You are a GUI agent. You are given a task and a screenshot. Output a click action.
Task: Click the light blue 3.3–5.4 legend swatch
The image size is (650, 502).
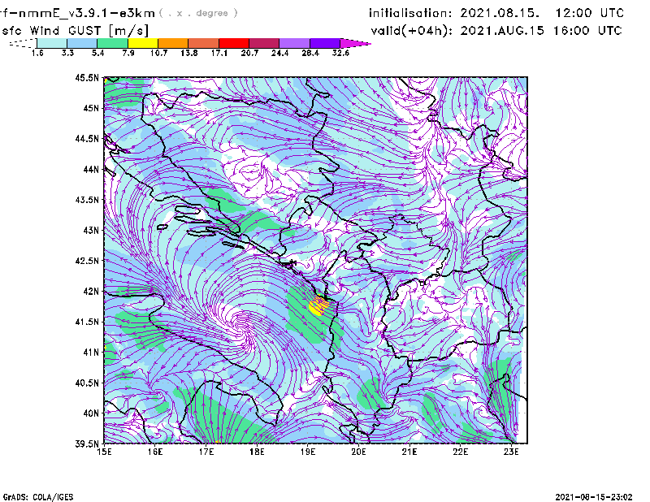[82, 43]
